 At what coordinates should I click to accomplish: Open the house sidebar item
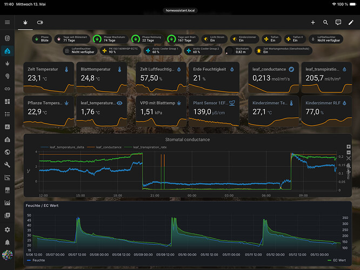8,139
